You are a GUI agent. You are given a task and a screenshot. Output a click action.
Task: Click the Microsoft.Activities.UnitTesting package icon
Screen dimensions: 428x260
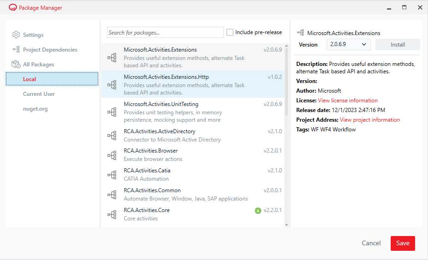click(112, 112)
